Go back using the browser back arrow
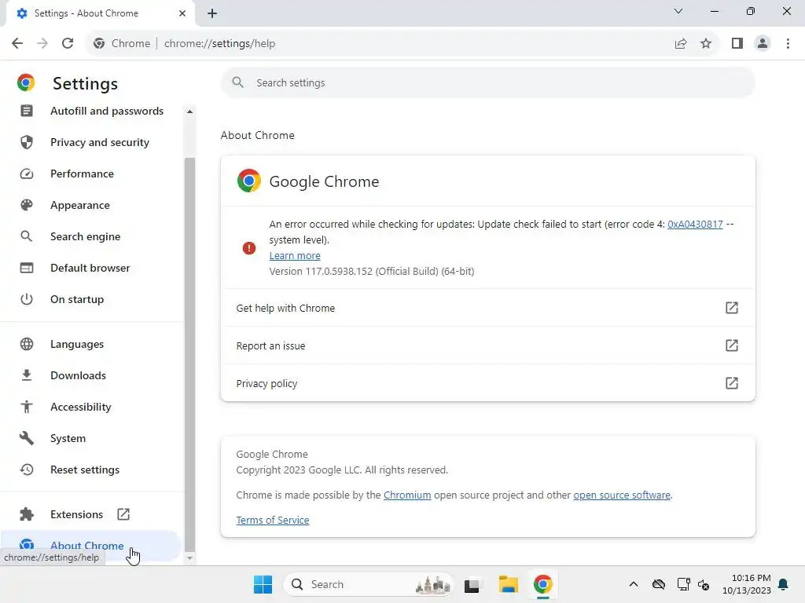This screenshot has height=603, width=805. click(17, 44)
